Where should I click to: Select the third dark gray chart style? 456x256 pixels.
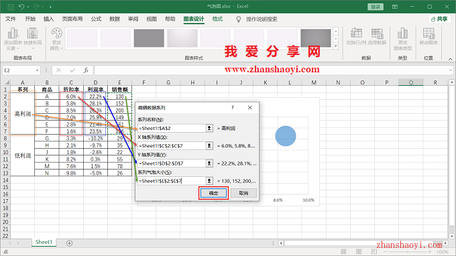click(x=149, y=38)
